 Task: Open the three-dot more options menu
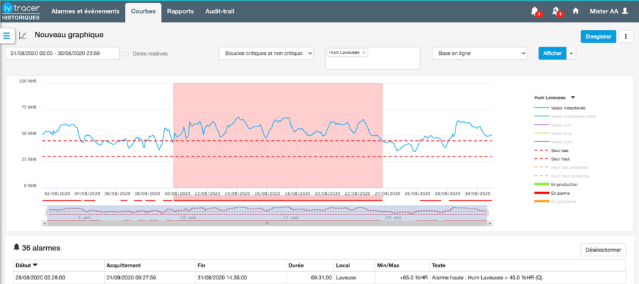(626, 37)
